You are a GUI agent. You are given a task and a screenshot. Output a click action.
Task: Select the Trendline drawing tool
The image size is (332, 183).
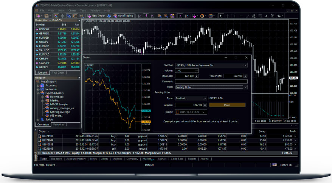click(x=248, y=16)
